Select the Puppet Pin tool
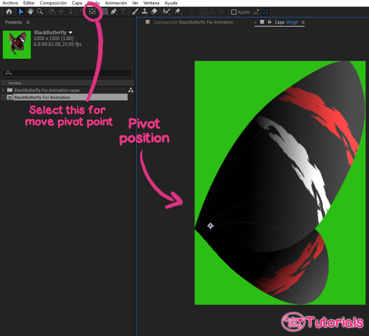The height and width of the screenshot is (336, 369). coord(178,11)
